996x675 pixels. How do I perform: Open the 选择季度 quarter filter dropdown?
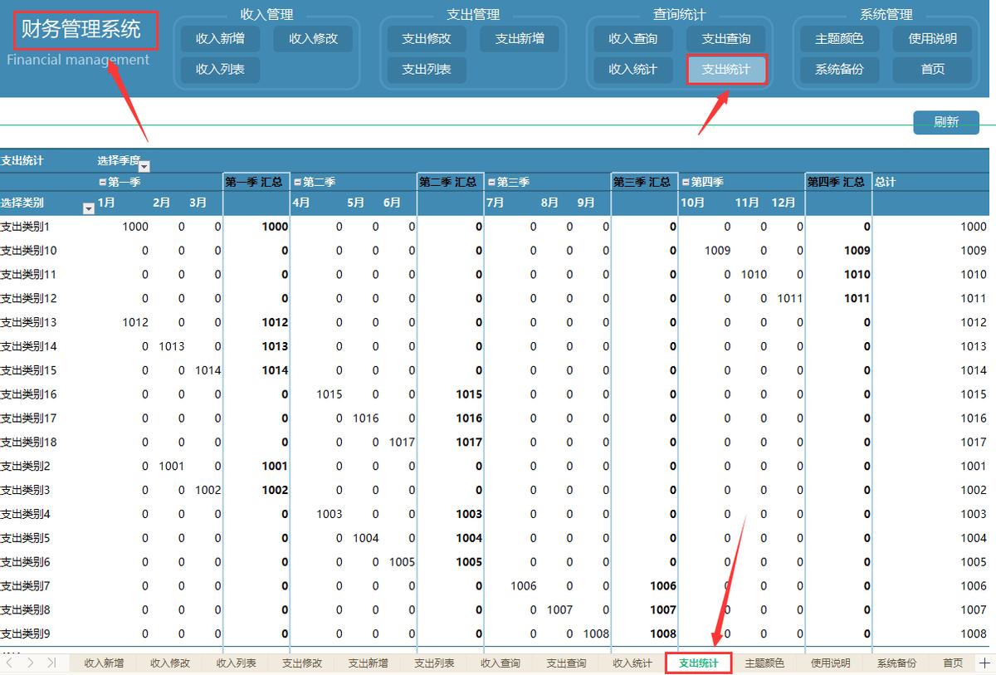[144, 165]
